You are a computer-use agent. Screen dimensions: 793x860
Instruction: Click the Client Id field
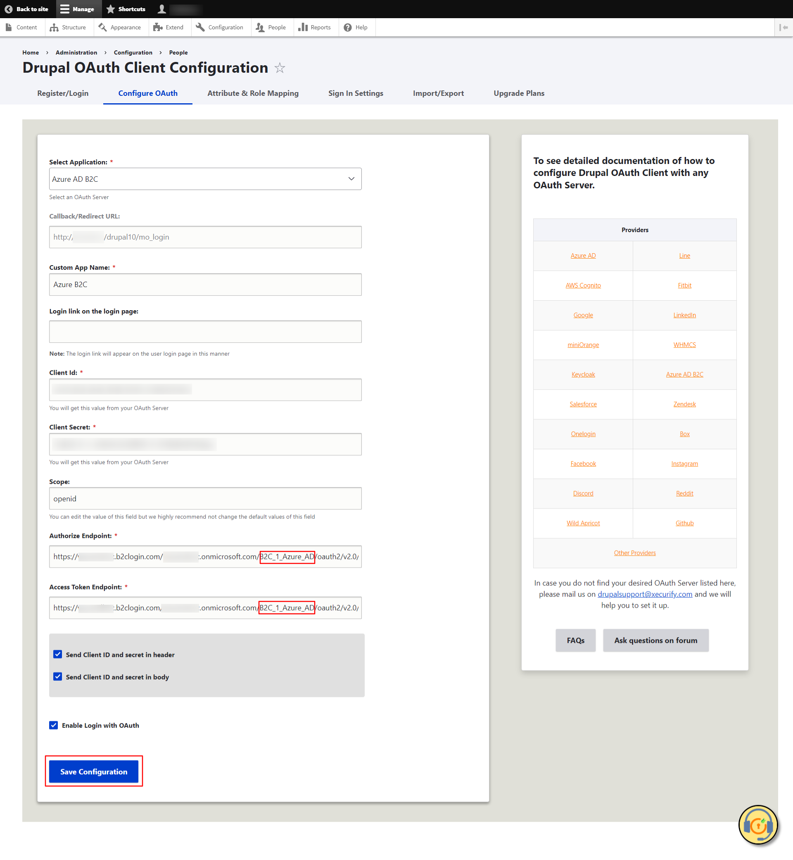point(206,390)
